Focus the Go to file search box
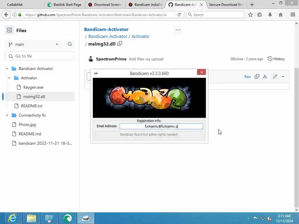 (x=39, y=56)
